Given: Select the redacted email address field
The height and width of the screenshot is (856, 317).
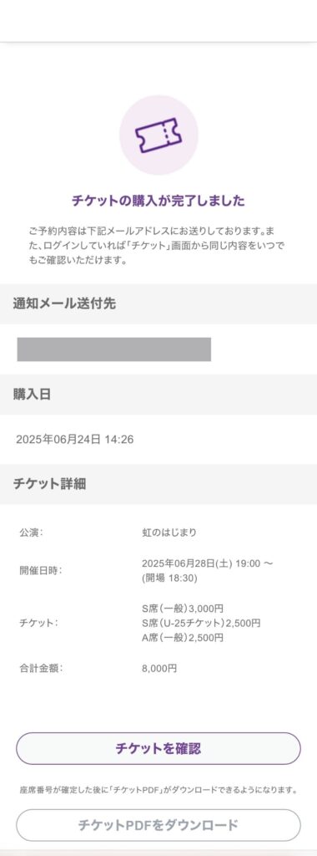Looking at the screenshot, I should click(x=113, y=349).
